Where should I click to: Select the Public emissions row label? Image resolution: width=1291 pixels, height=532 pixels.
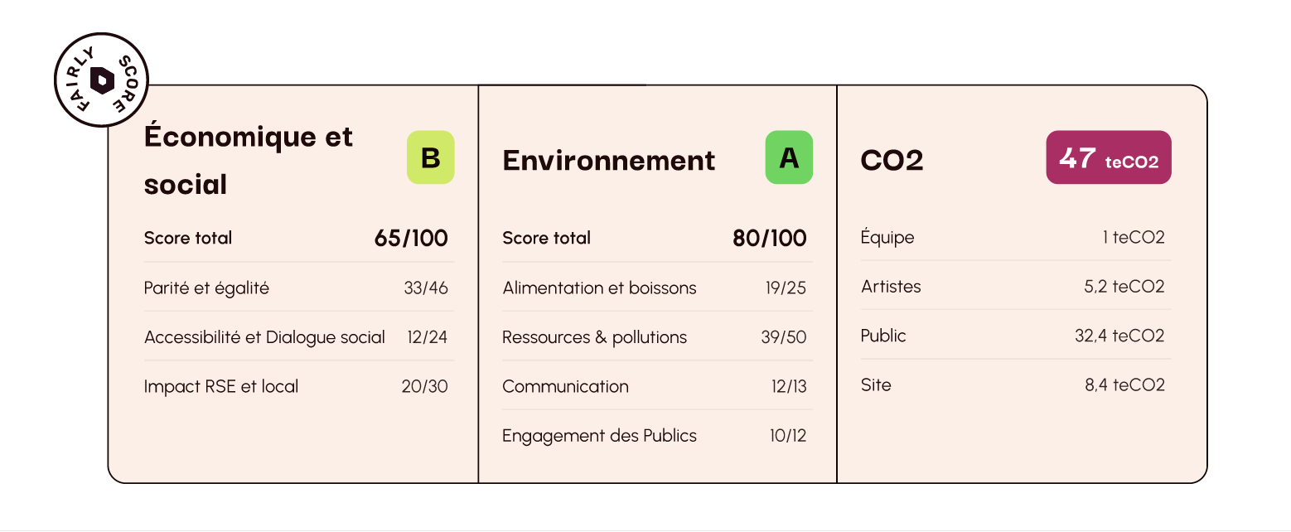[883, 336]
